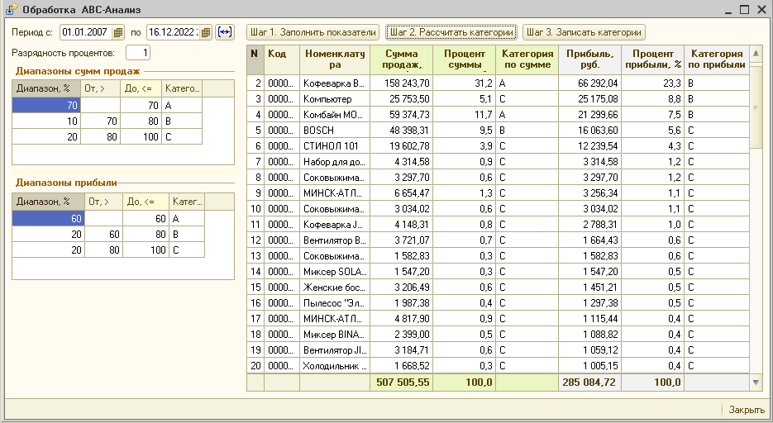Click Диапазон, % header in profit ranges
The height and width of the screenshot is (423, 773).
48,202
